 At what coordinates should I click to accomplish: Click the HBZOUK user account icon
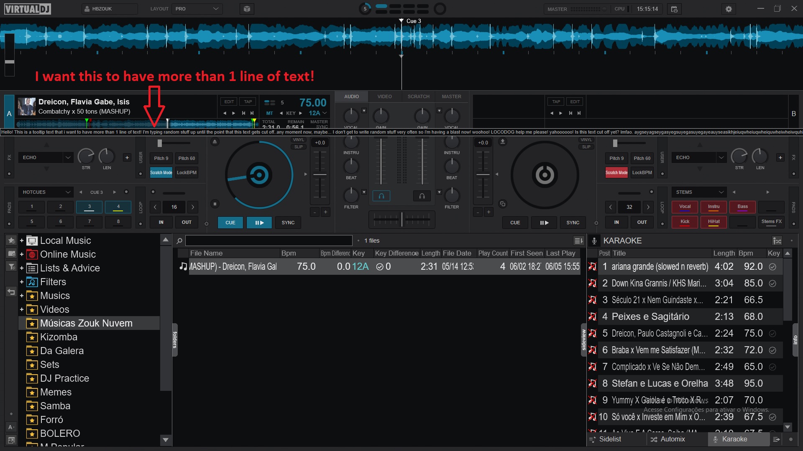tap(87, 9)
